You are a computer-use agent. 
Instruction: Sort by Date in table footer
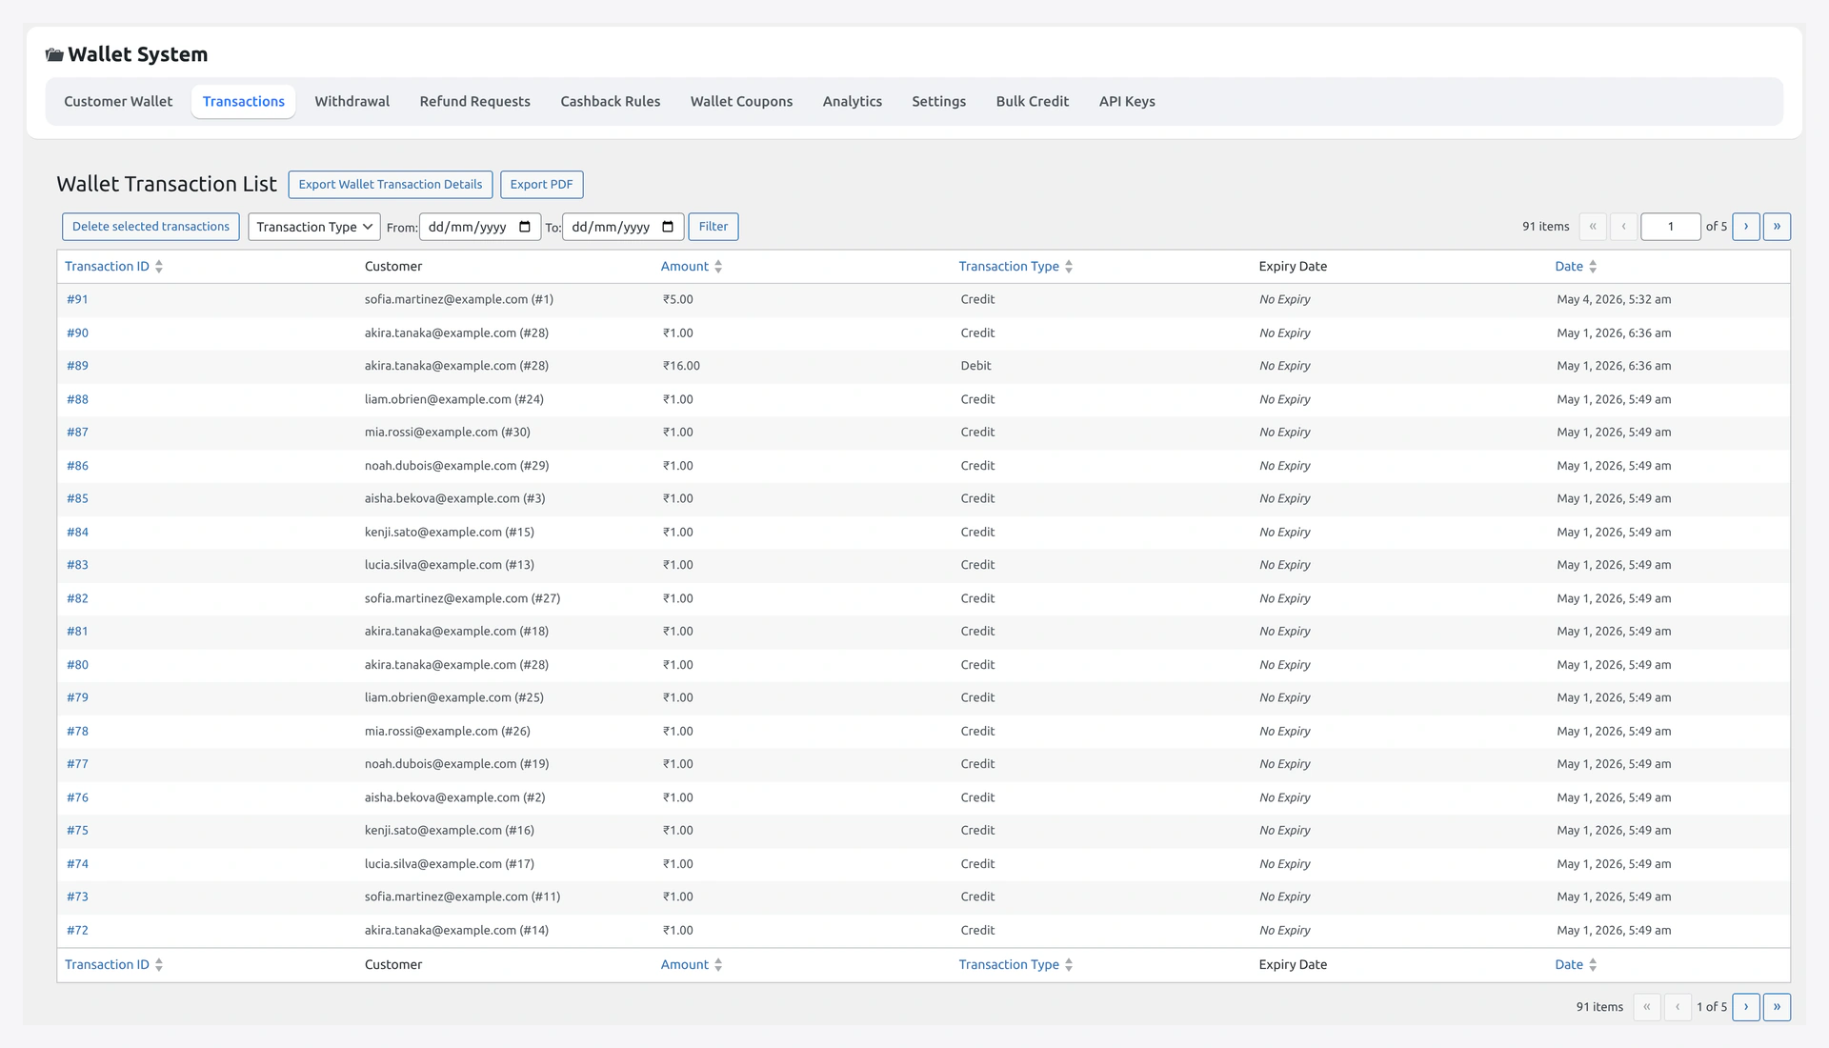click(1576, 965)
